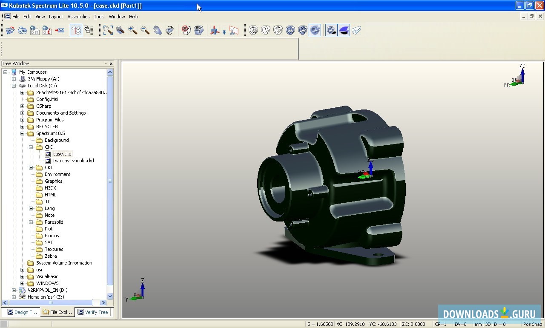
Task: Expand the Parasolid folder node
Action: (x=31, y=222)
